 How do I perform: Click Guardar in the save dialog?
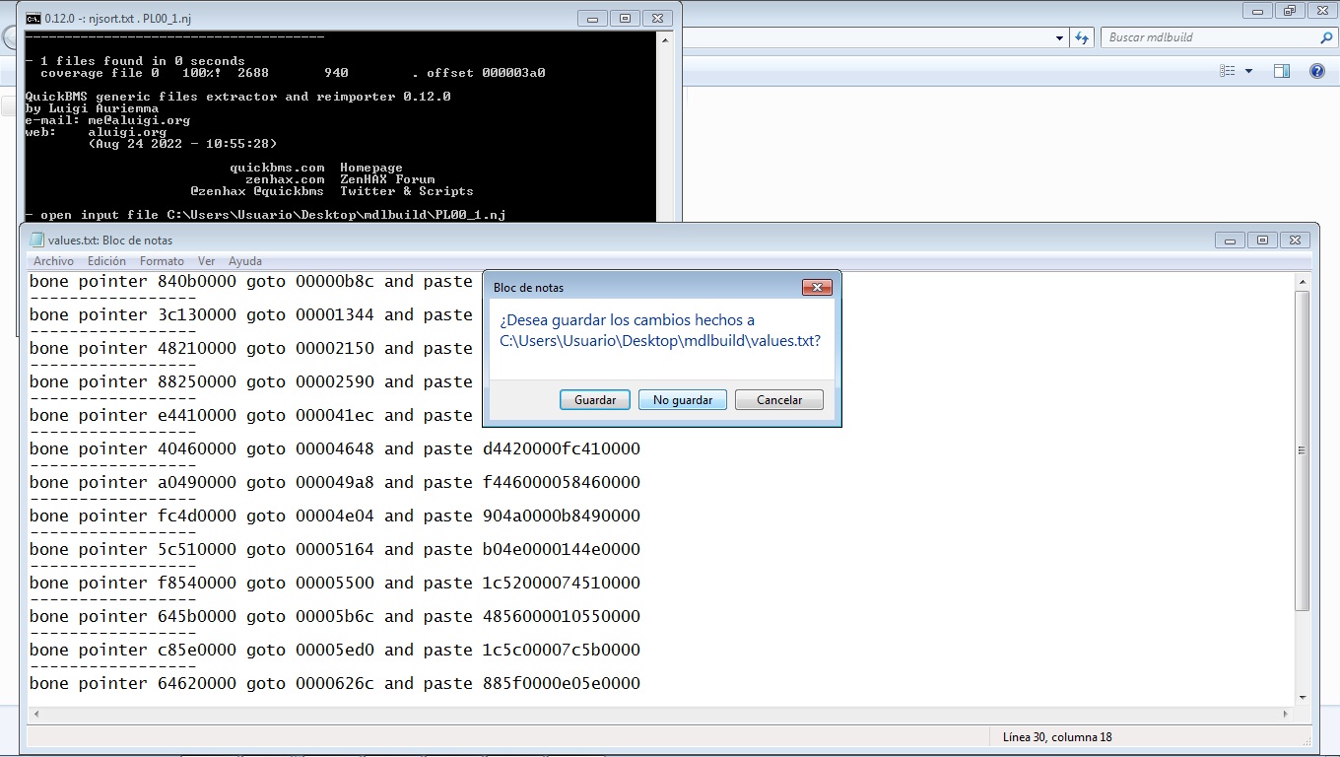(595, 399)
